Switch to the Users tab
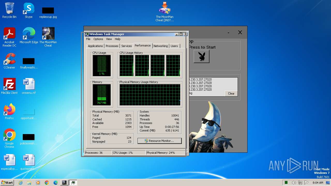This screenshot has height=186, width=331. (174, 46)
